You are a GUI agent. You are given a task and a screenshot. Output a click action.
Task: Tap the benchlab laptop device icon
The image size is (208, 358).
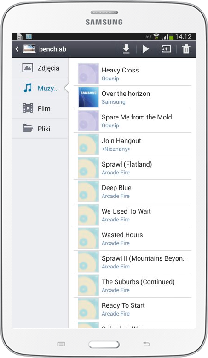coord(29,49)
